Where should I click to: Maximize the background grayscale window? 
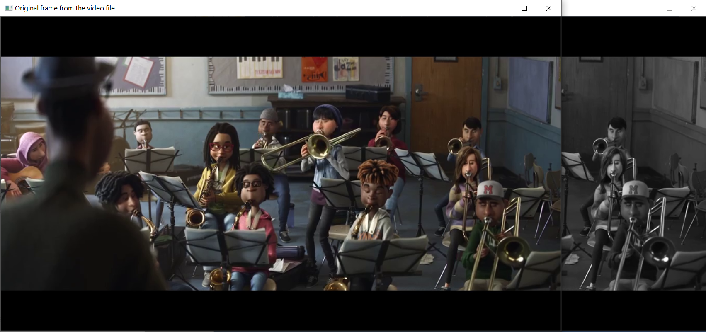669,8
